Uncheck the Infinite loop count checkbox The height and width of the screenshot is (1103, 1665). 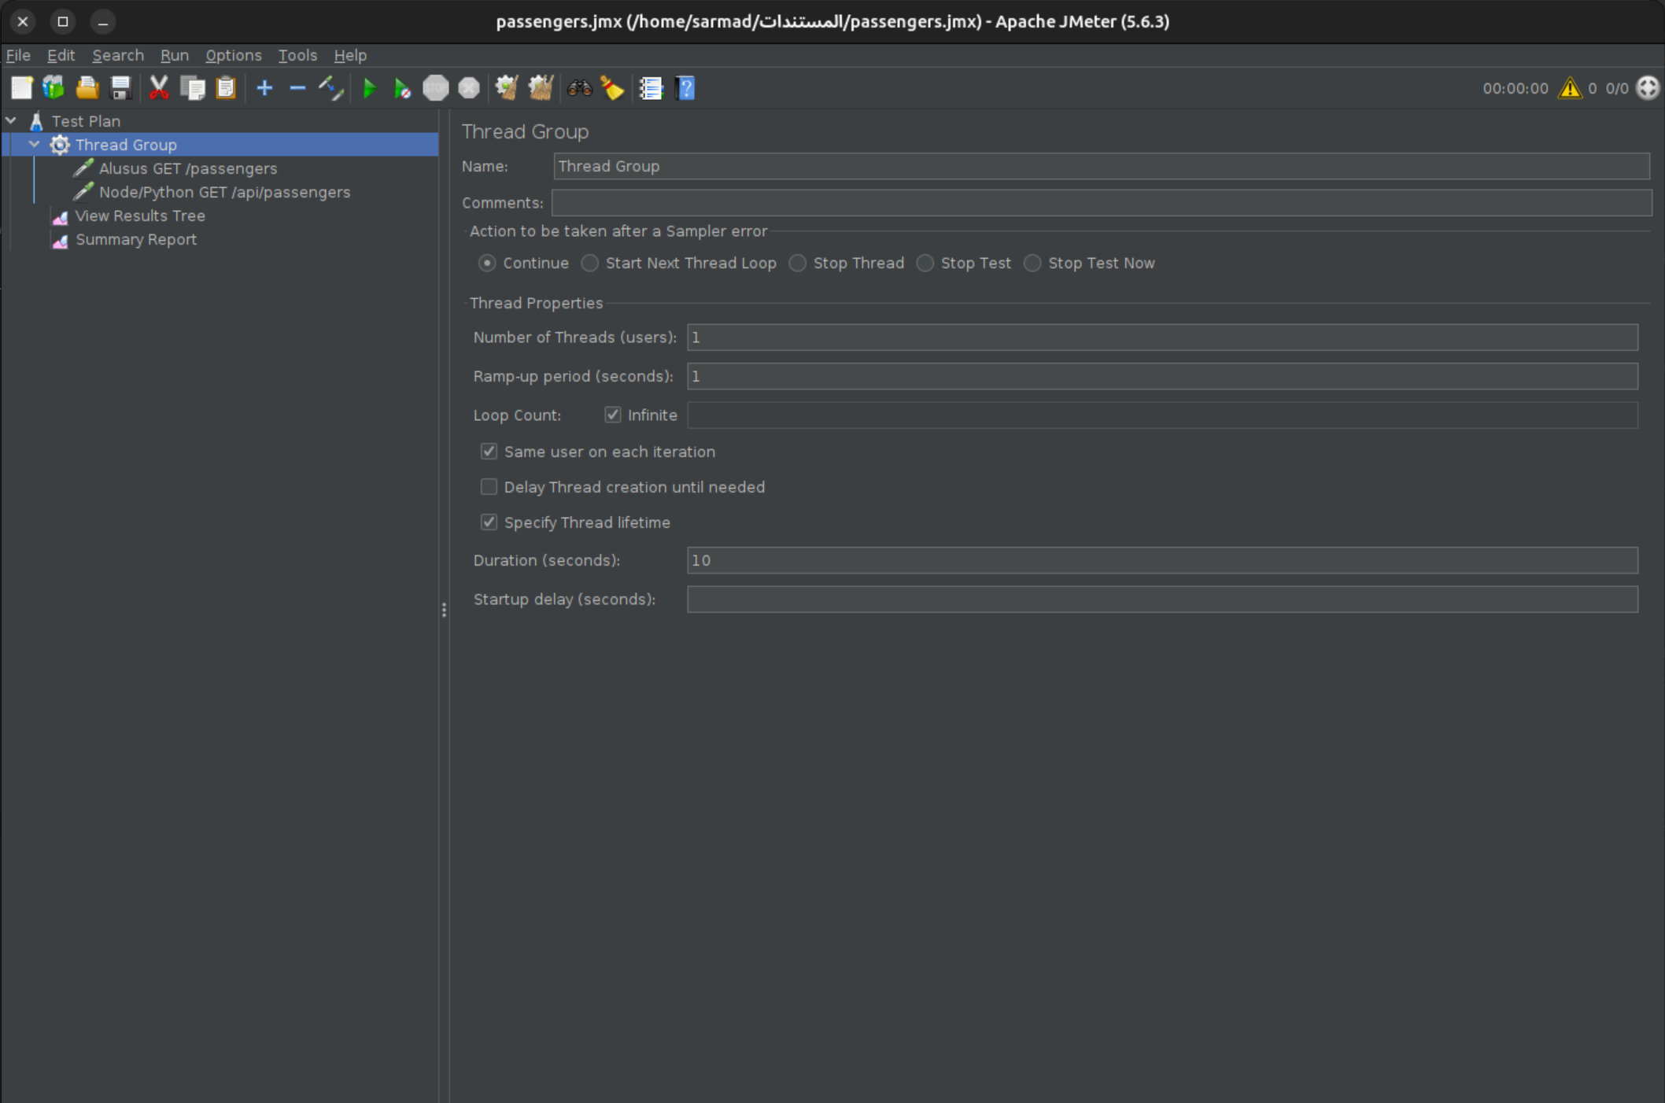[x=612, y=415]
